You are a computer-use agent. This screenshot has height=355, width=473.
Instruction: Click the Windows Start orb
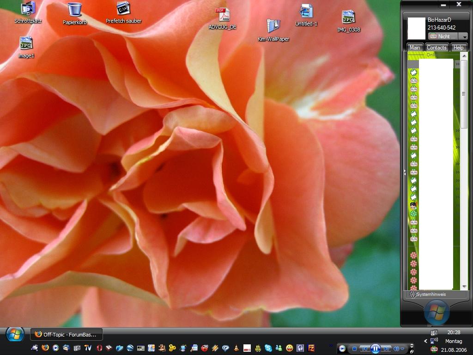pos(15,334)
